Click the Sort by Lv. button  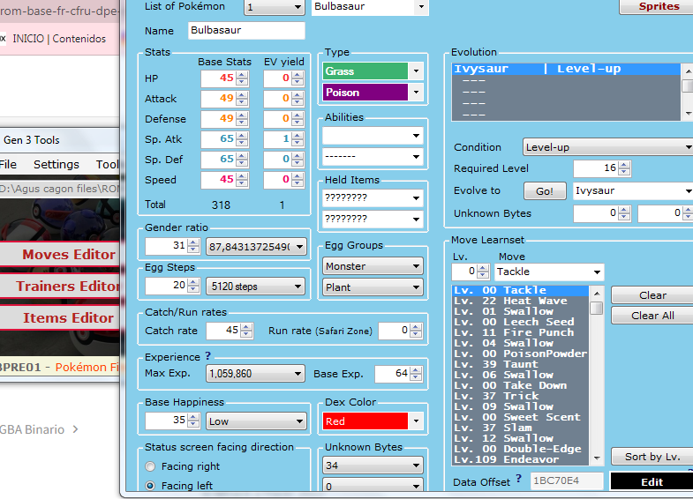(x=652, y=457)
